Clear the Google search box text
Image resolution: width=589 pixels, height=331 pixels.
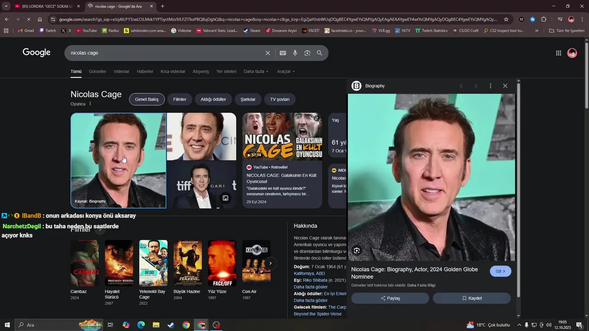(268, 53)
